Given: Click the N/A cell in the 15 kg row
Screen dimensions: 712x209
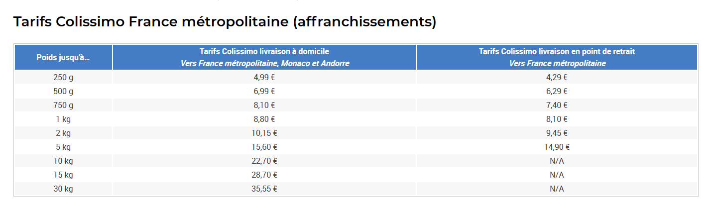Looking at the screenshot, I should tap(557, 175).
